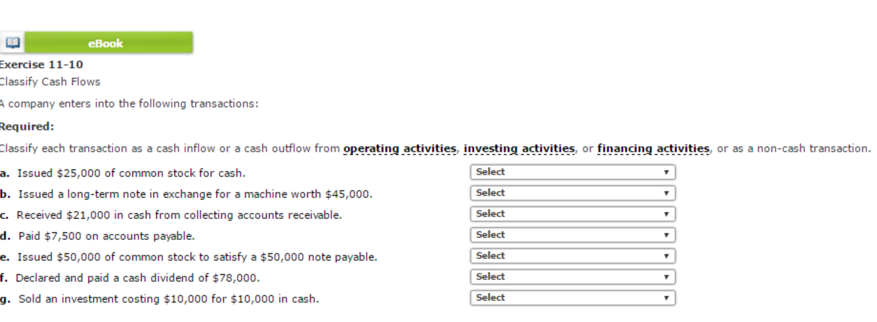Click dropdown arrow on row c selector
This screenshot has width=877, height=322.
666,214
